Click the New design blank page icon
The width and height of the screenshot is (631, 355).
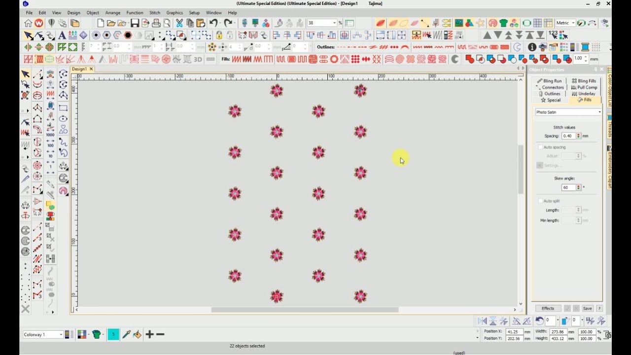click(x=101, y=23)
